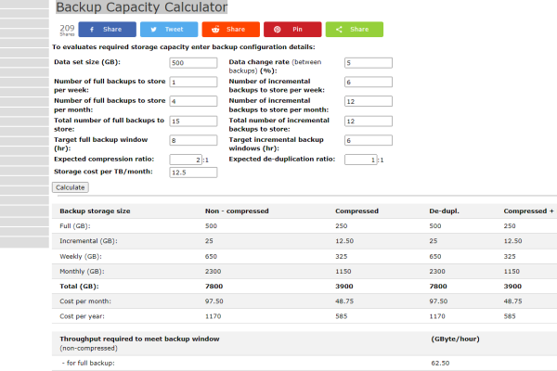Edit the full backups per month field

[193, 102]
